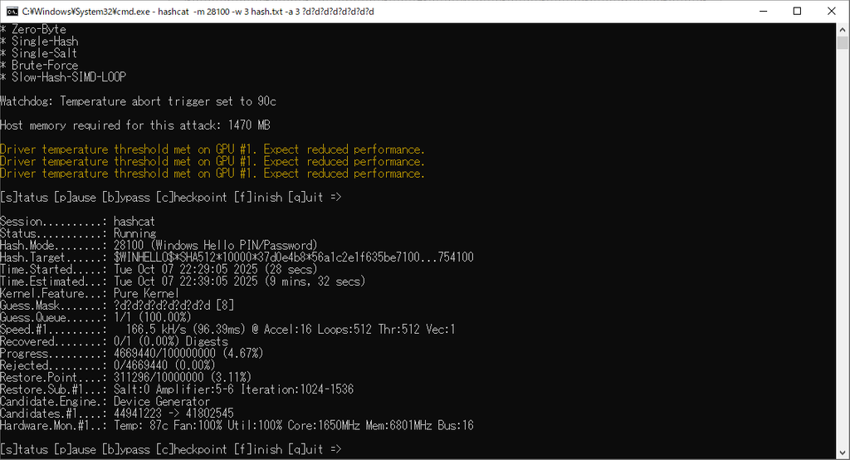Click the cmd icon in the title bar

click(11, 11)
